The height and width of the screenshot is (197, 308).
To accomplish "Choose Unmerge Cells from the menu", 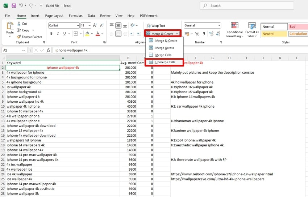I will [165, 62].
